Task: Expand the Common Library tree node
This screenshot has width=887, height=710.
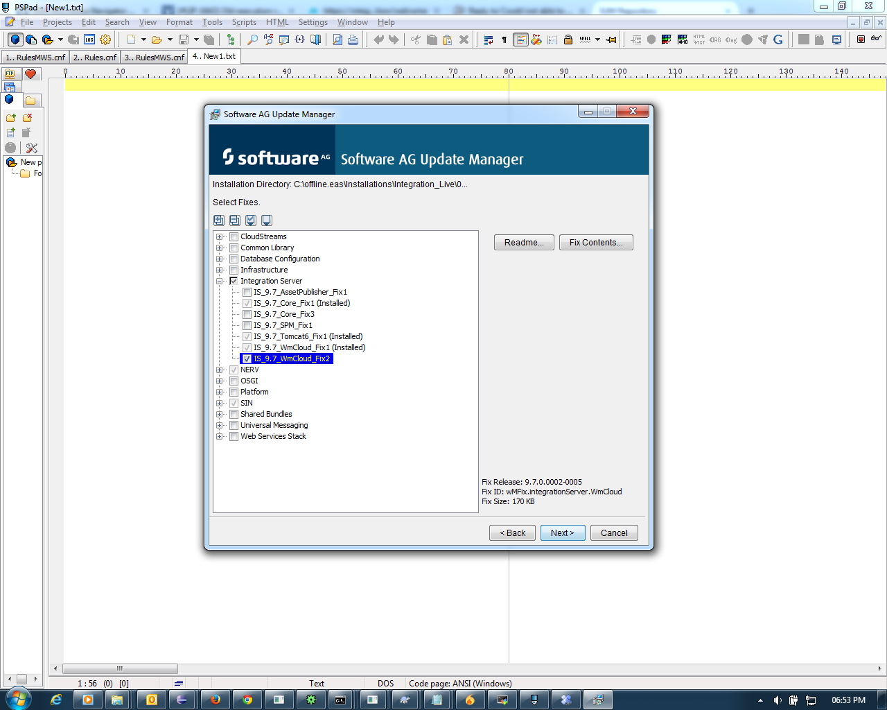Action: pyautogui.click(x=220, y=248)
